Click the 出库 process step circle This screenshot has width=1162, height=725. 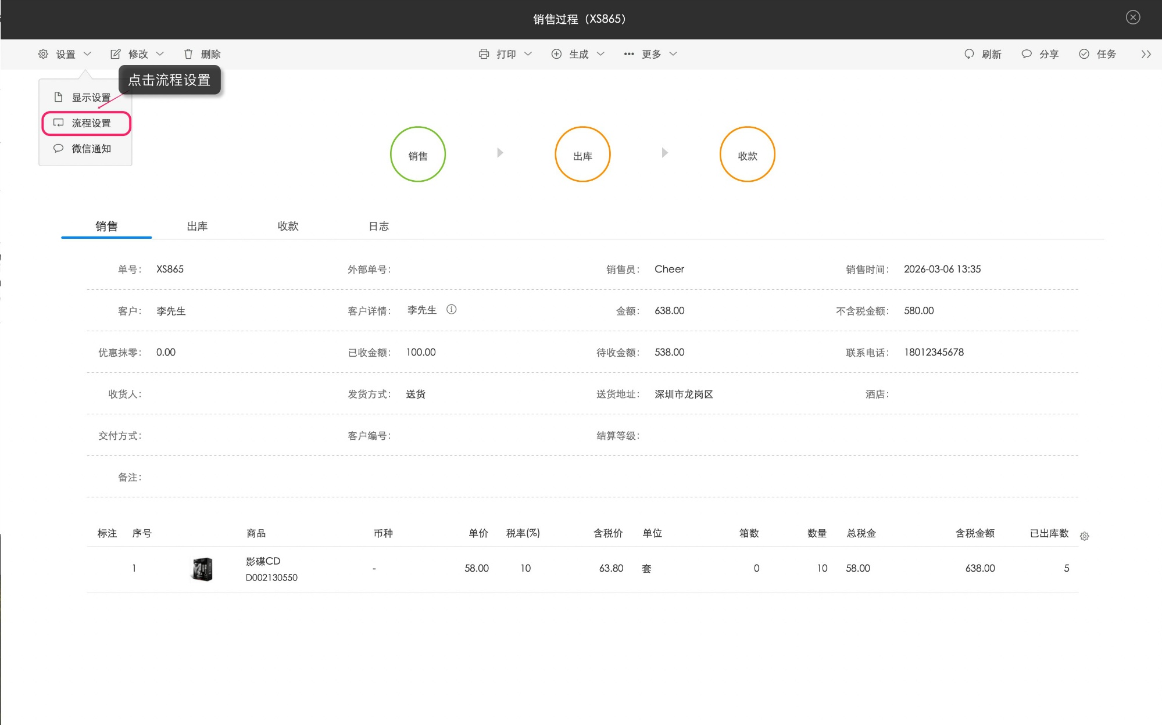582,155
